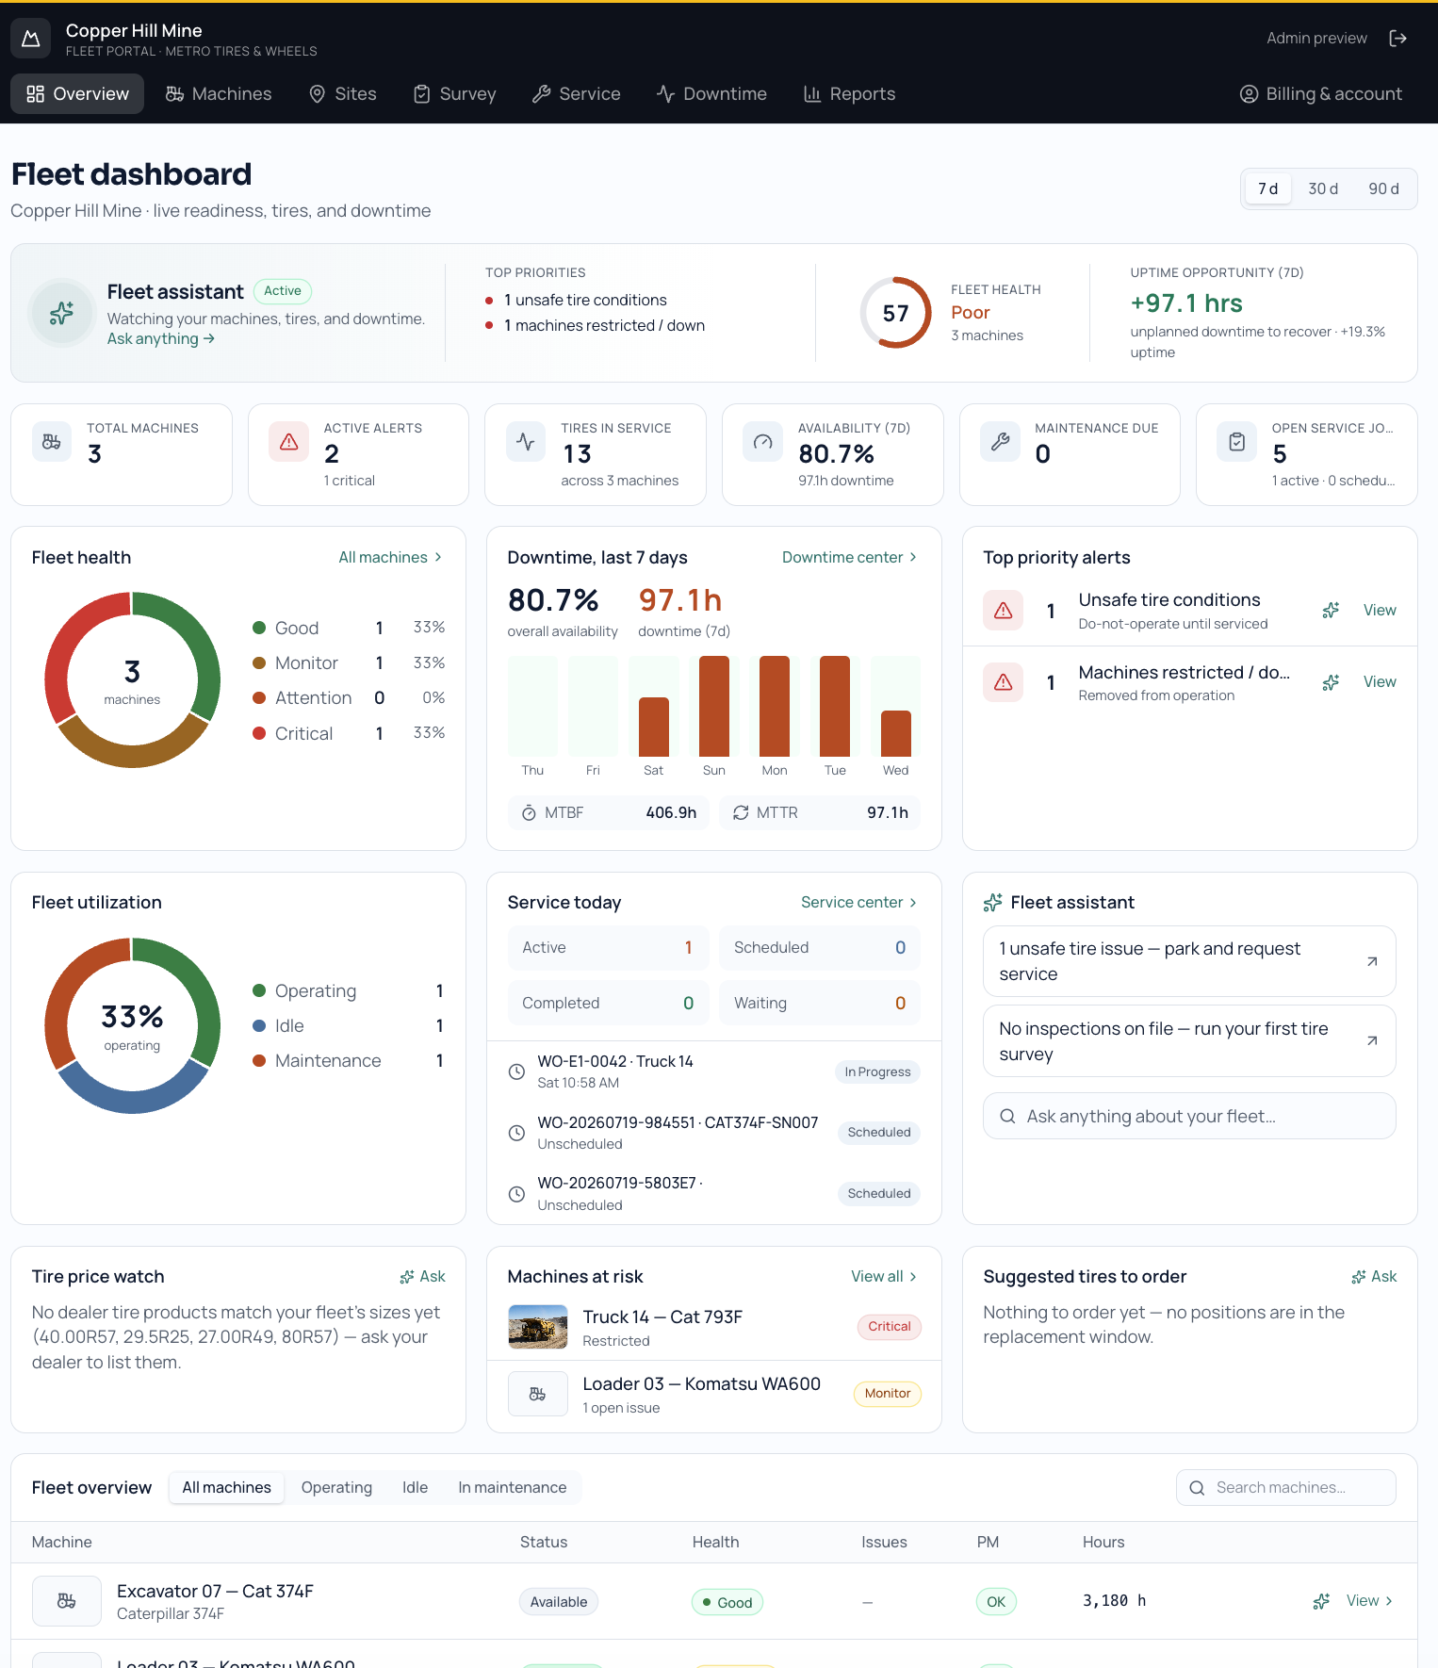
Task: Open the Downtime tab
Action: tap(712, 94)
